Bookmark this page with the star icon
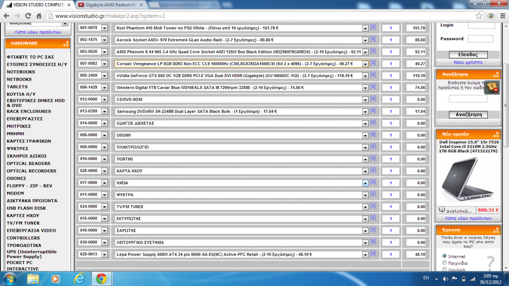Image resolution: width=509 pixels, height=286 pixels. click(x=479, y=16)
